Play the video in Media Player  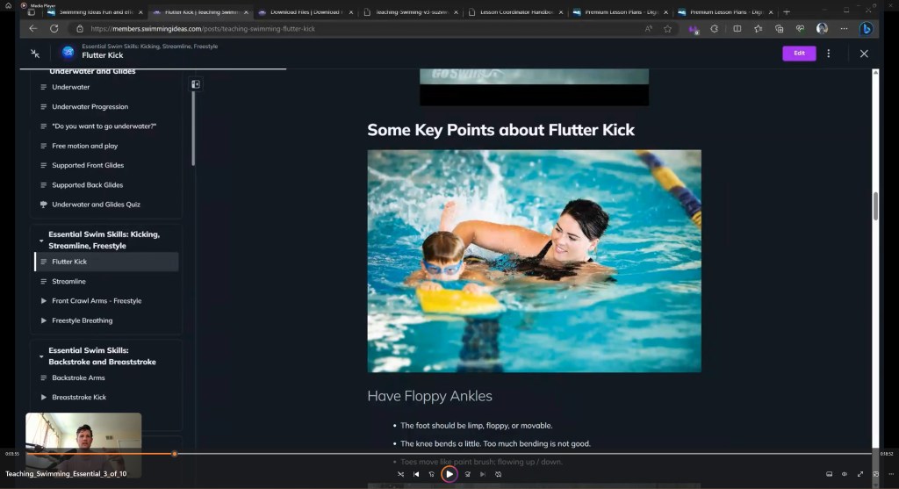click(x=449, y=474)
